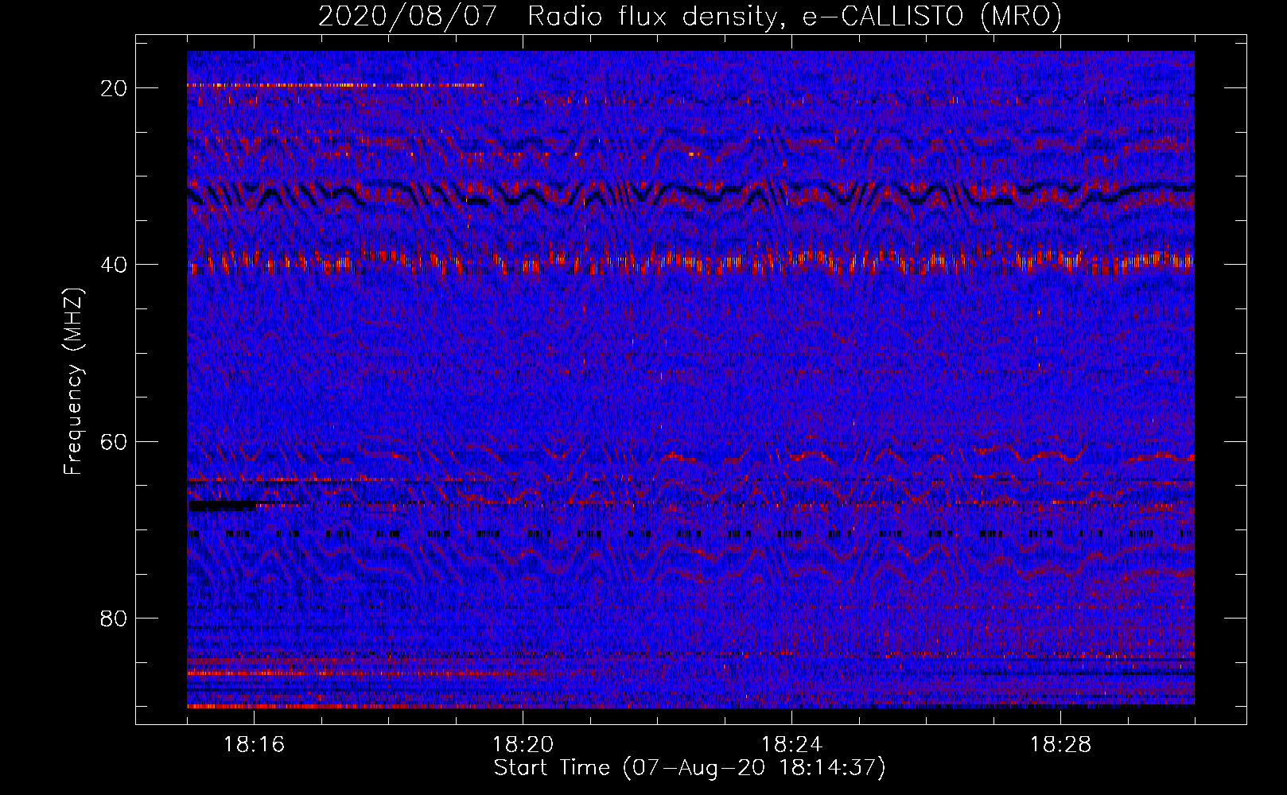Click the '80' frequency tick label
The image size is (1287, 795).
tap(114, 619)
